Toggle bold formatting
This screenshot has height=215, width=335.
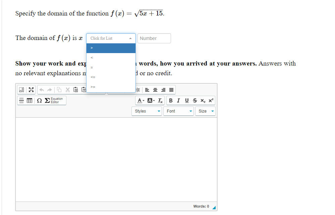point(171,100)
